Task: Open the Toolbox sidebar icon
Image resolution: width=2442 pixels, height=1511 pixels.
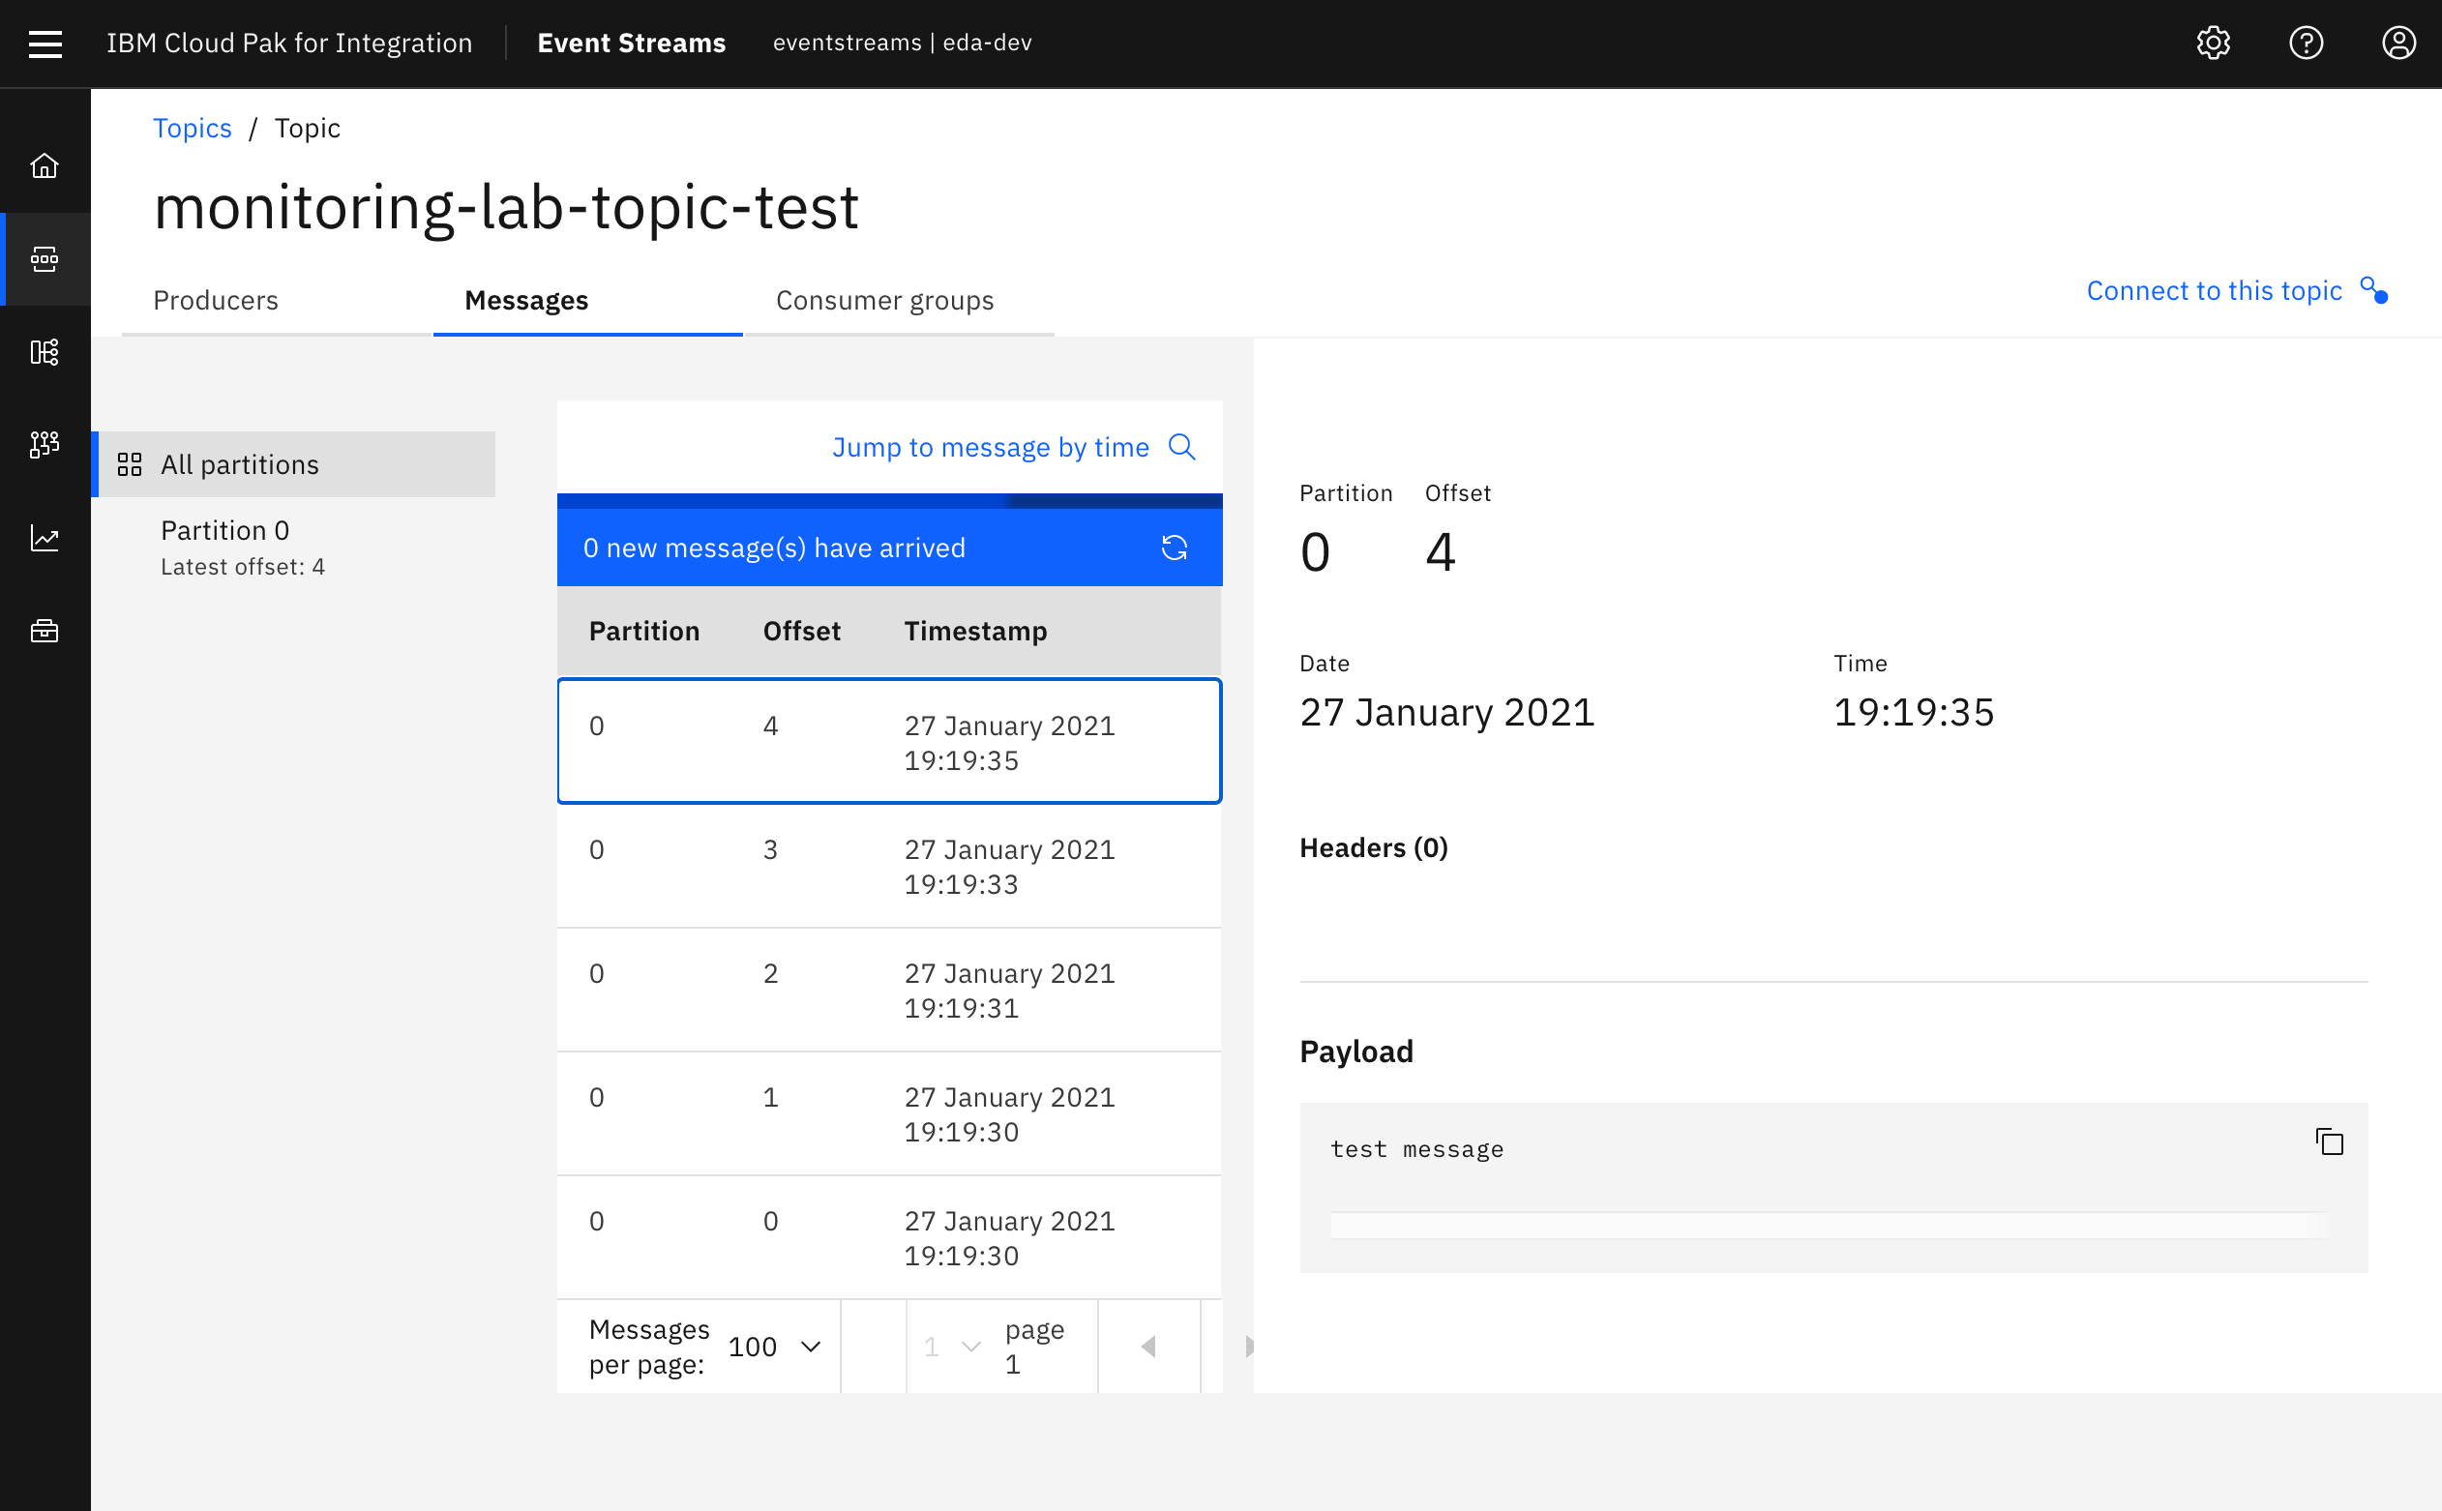Action: tap(45, 631)
